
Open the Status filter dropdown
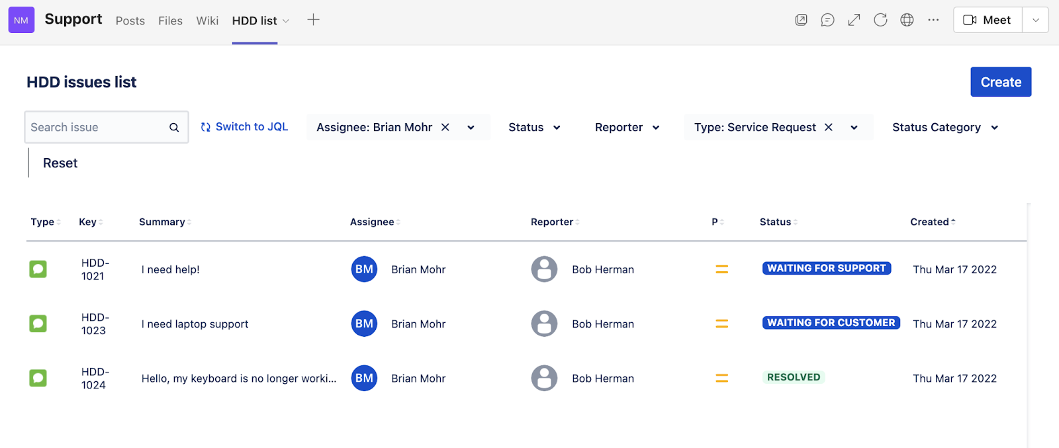[x=534, y=127]
